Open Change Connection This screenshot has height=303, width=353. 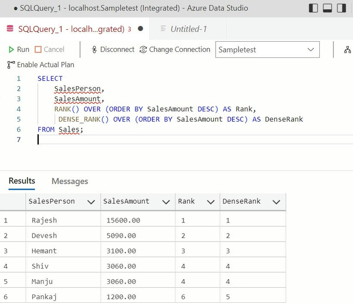click(x=175, y=49)
